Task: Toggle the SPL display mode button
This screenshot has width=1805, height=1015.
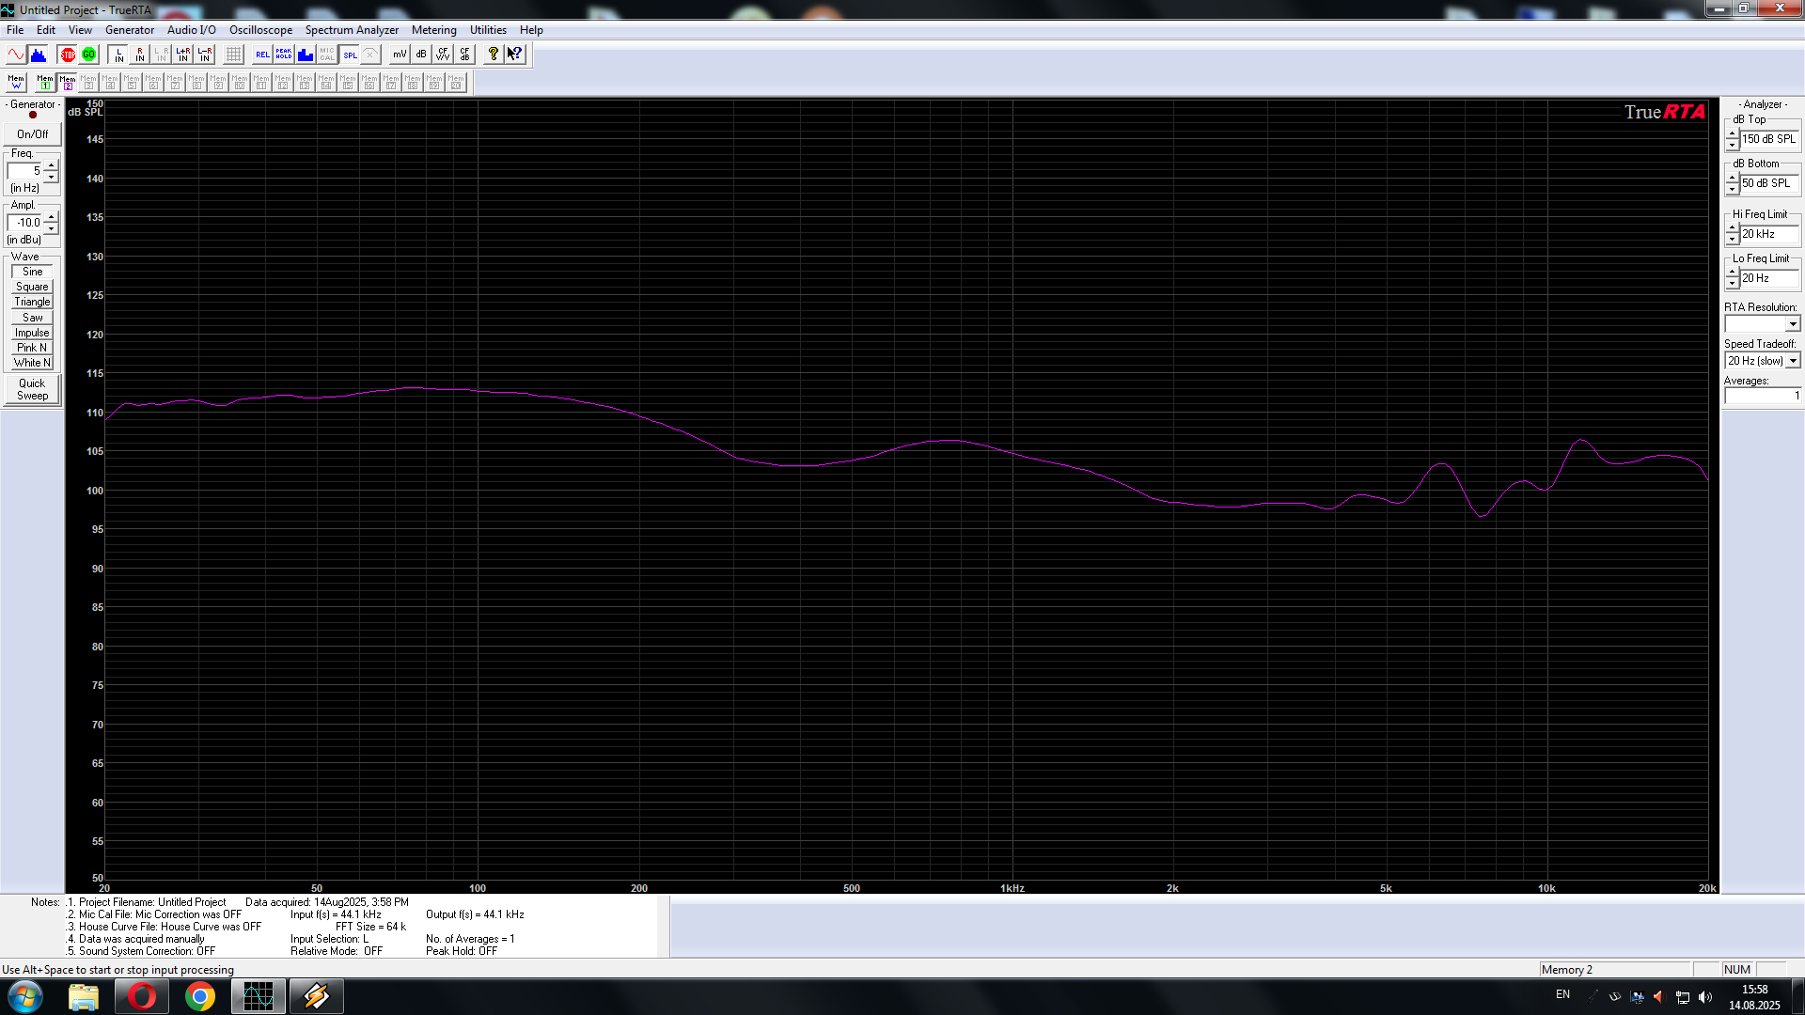Action: [350, 55]
